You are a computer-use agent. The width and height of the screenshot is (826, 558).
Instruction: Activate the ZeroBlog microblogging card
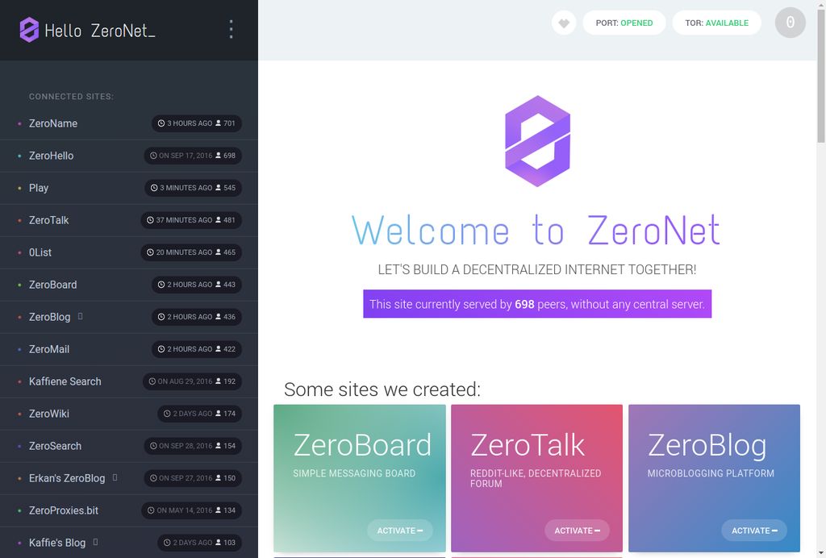754,531
